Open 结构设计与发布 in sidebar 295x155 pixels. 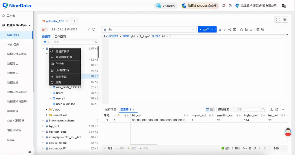pyautogui.click(x=17, y=54)
